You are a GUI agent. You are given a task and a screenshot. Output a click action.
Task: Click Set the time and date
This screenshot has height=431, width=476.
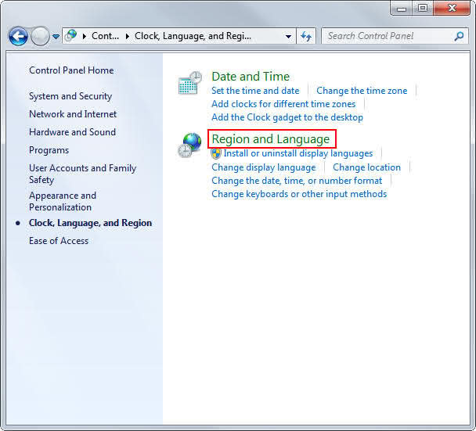255,91
